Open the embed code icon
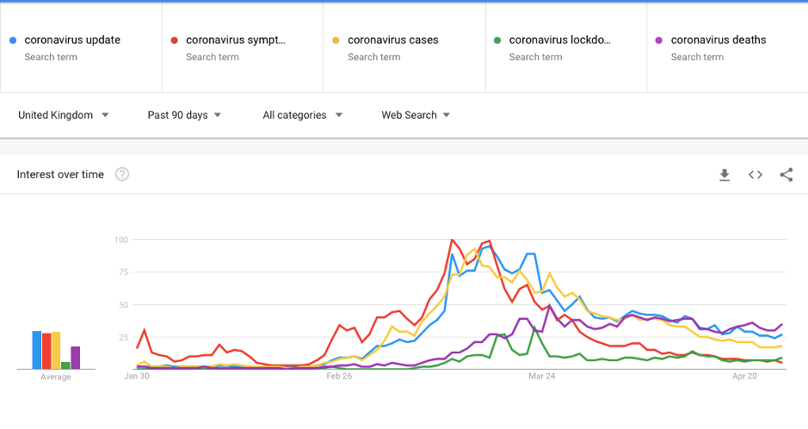 (756, 175)
